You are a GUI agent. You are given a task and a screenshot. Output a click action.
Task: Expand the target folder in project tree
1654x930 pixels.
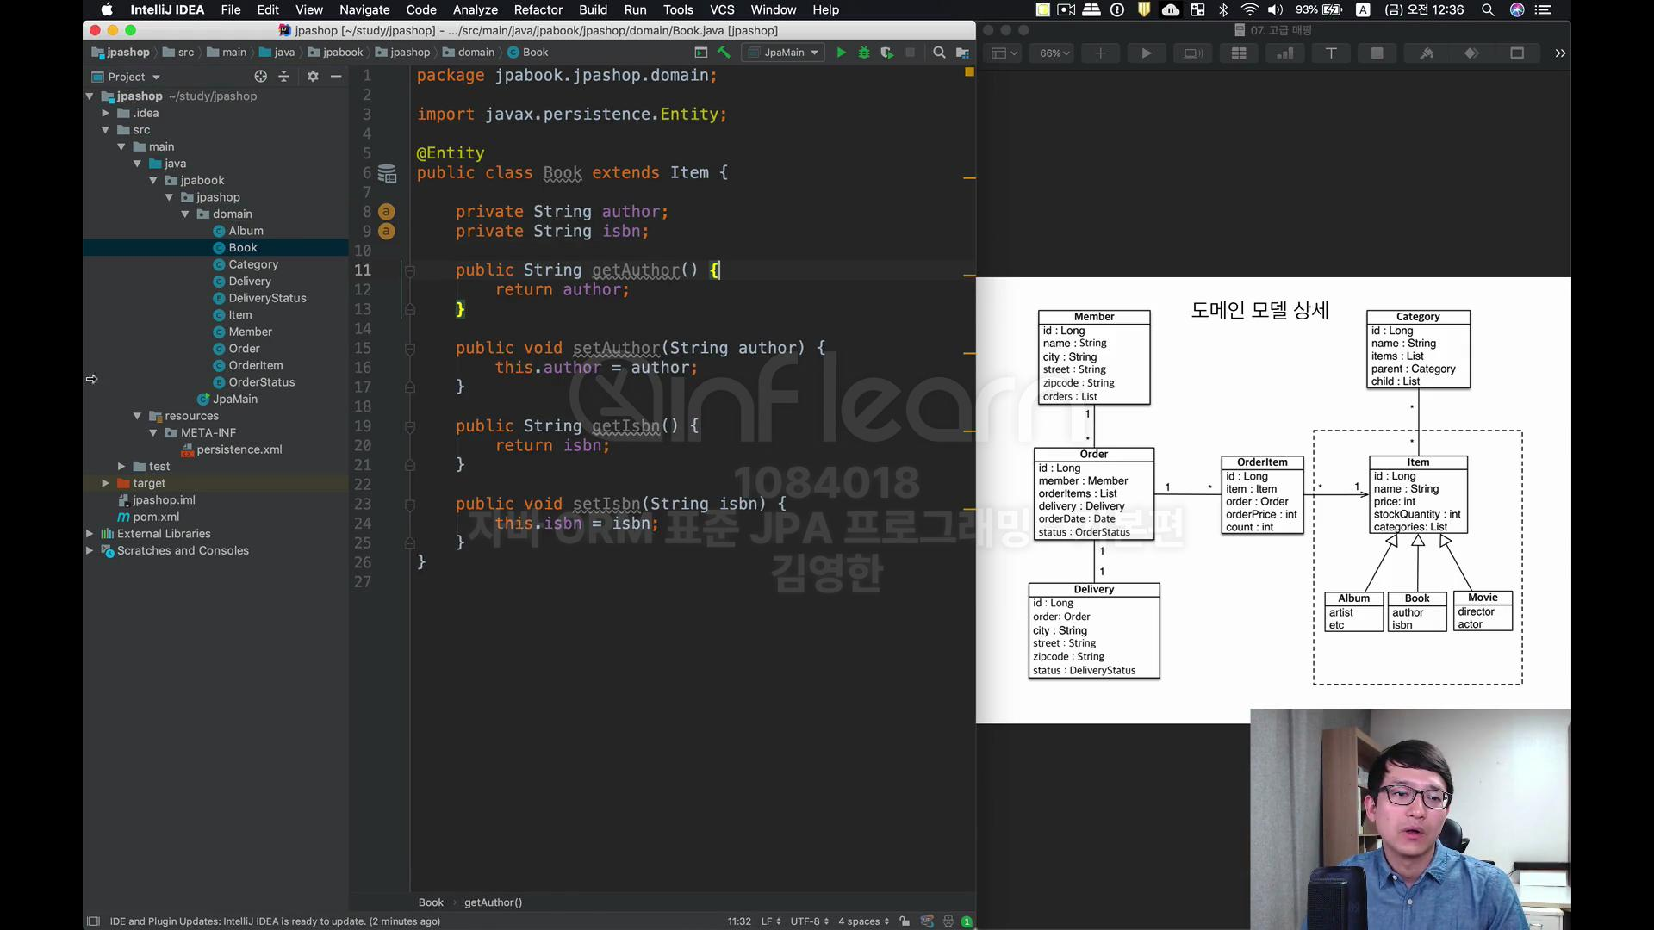(105, 483)
